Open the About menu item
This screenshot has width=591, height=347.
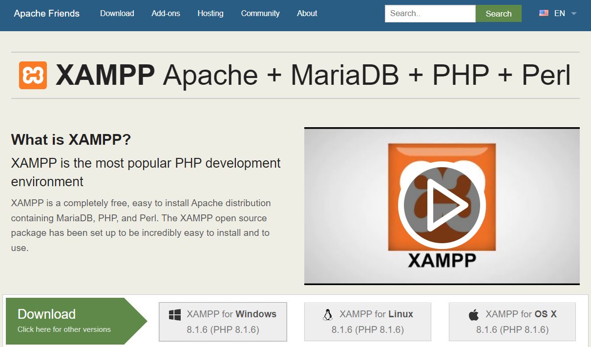[x=307, y=14]
